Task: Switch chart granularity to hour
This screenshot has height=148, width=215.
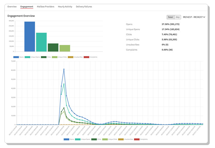Action: coord(171,17)
